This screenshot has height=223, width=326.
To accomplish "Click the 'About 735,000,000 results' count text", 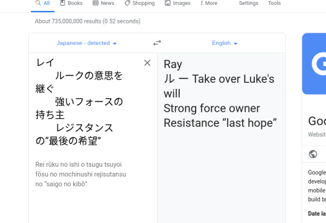I will point(88,21).
